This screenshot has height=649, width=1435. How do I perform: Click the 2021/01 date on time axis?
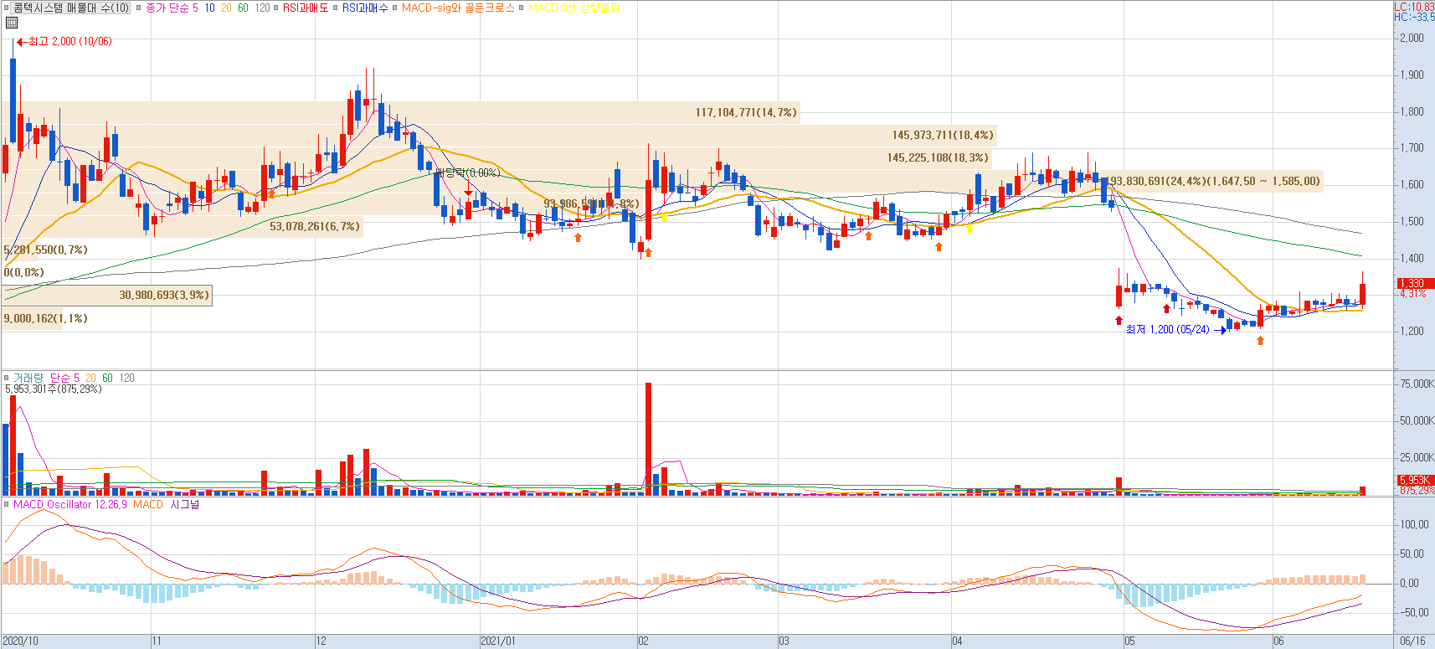click(498, 641)
